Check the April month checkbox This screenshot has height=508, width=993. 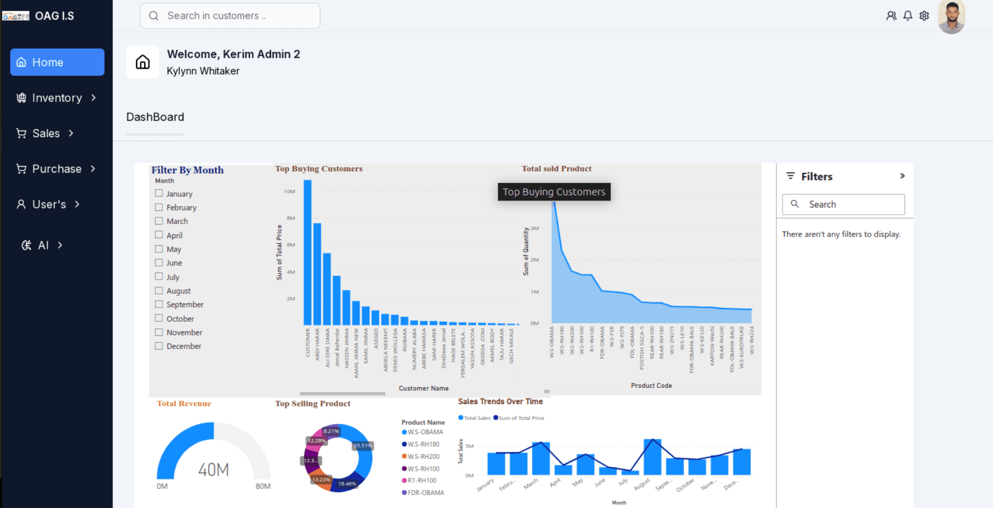click(x=159, y=235)
